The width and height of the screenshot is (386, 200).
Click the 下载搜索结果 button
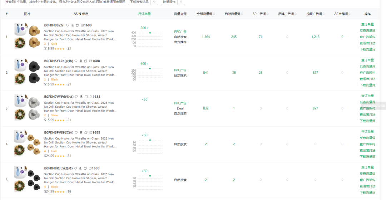139,2
